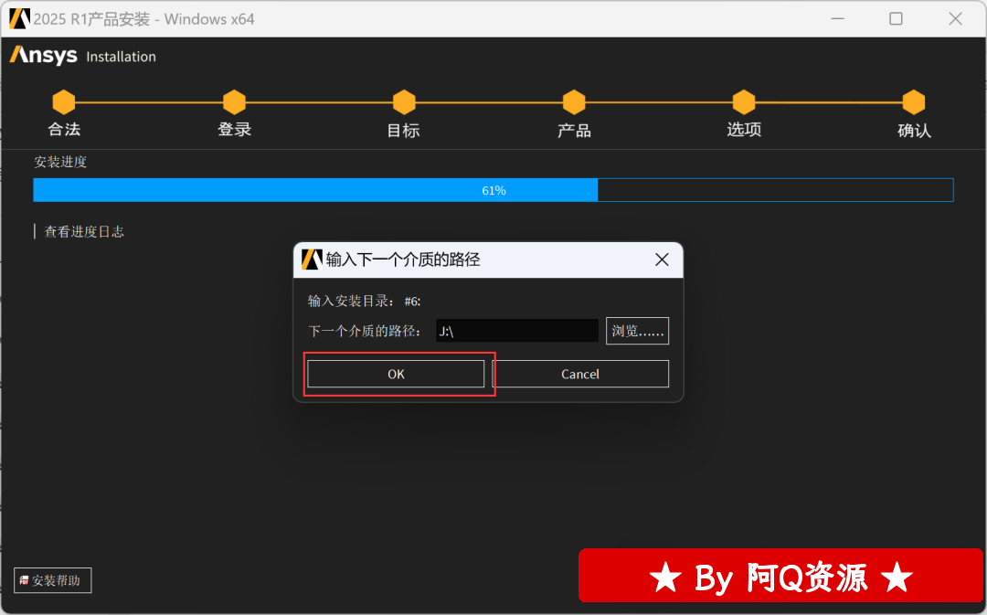Click the 安装进度 label
This screenshot has width=987, height=615.
60,162
